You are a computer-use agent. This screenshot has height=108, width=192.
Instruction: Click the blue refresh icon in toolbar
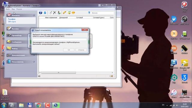click(x=40, y=13)
